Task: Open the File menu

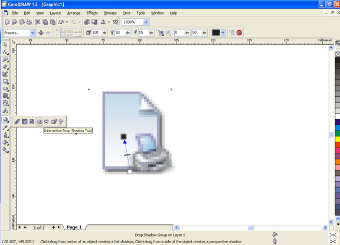Action: [15, 13]
